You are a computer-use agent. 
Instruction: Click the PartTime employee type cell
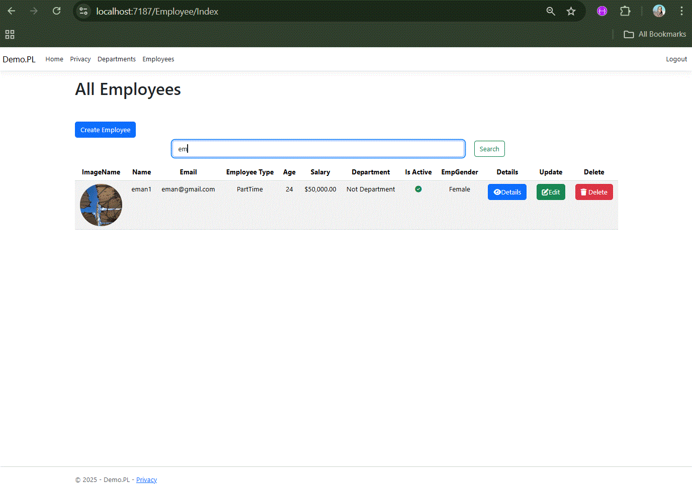(x=250, y=189)
